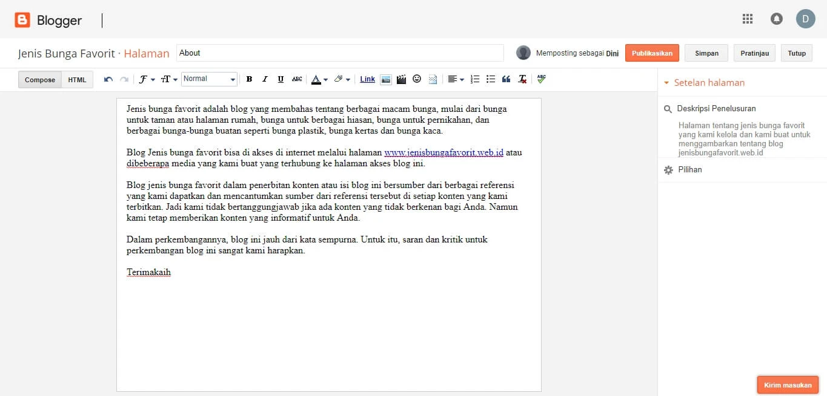Open the text alignment dropdown

(456, 79)
